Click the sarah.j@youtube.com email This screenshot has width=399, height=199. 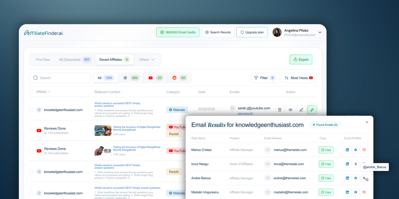[254, 108]
